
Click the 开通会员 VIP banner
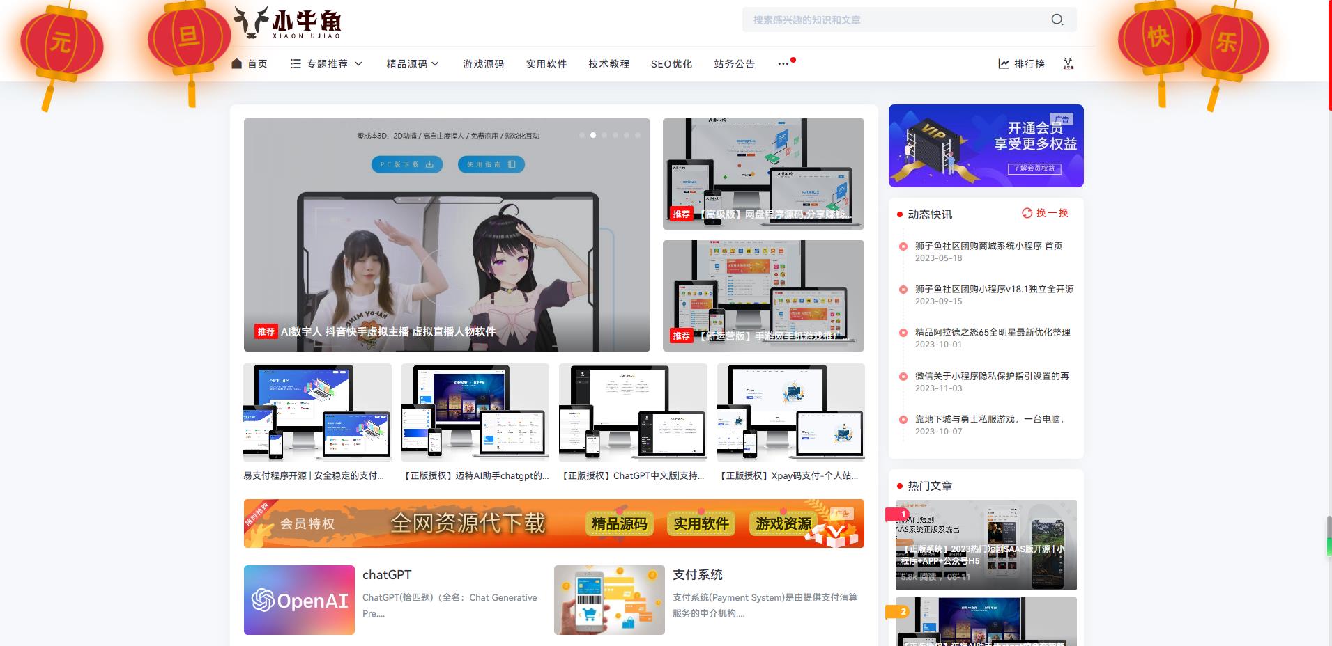pos(986,145)
